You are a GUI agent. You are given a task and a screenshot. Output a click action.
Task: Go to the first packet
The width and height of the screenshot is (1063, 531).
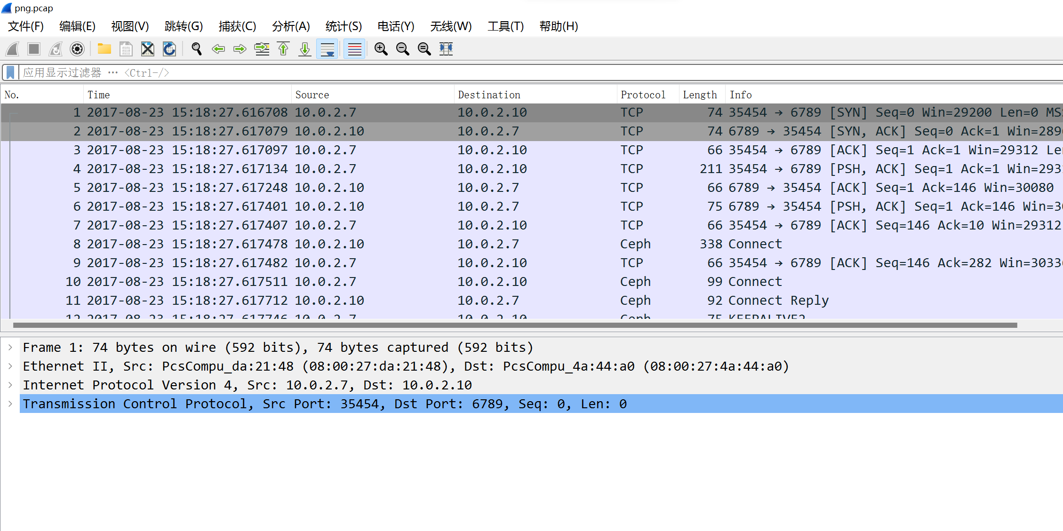tap(283, 49)
